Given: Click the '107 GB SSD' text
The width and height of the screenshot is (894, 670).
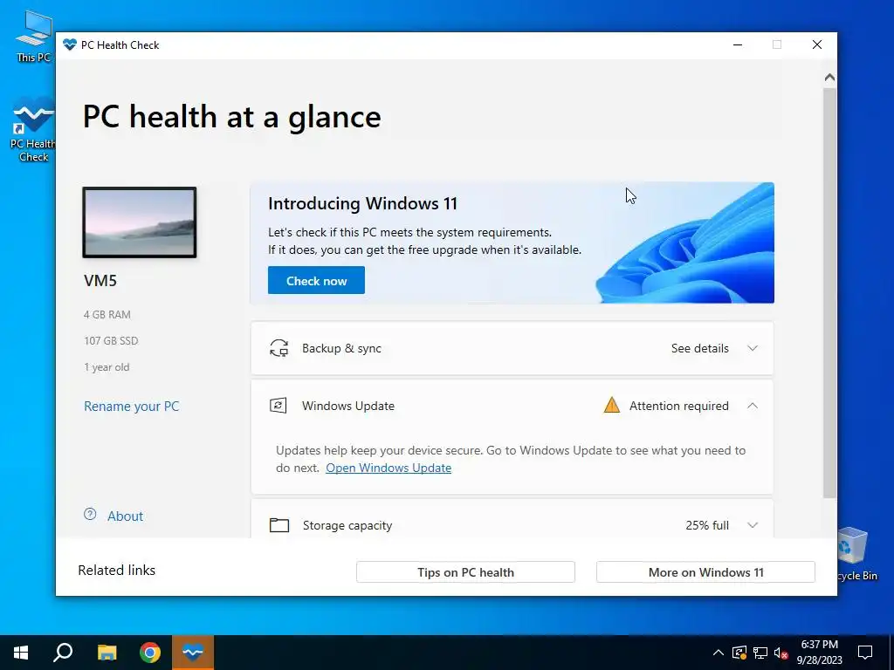Looking at the screenshot, I should (111, 341).
